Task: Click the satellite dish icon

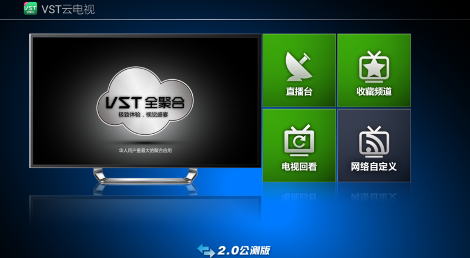Action: pyautogui.click(x=298, y=66)
